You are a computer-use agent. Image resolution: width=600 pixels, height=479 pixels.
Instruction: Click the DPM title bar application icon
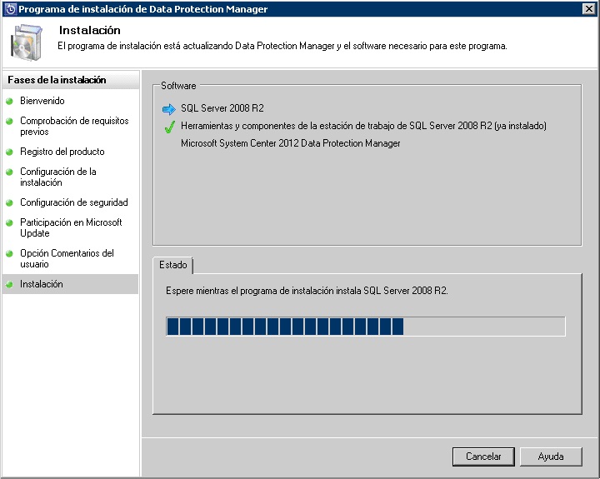[10, 9]
